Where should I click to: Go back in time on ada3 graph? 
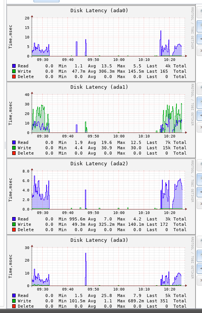pyautogui.click(x=200, y=269)
